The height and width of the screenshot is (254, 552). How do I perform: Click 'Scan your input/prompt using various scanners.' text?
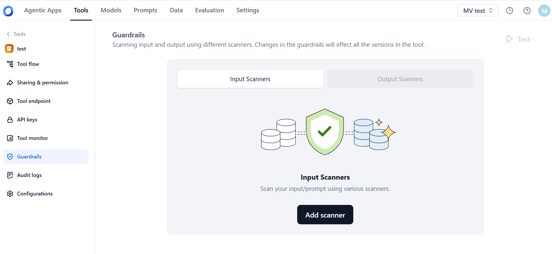pos(325,189)
